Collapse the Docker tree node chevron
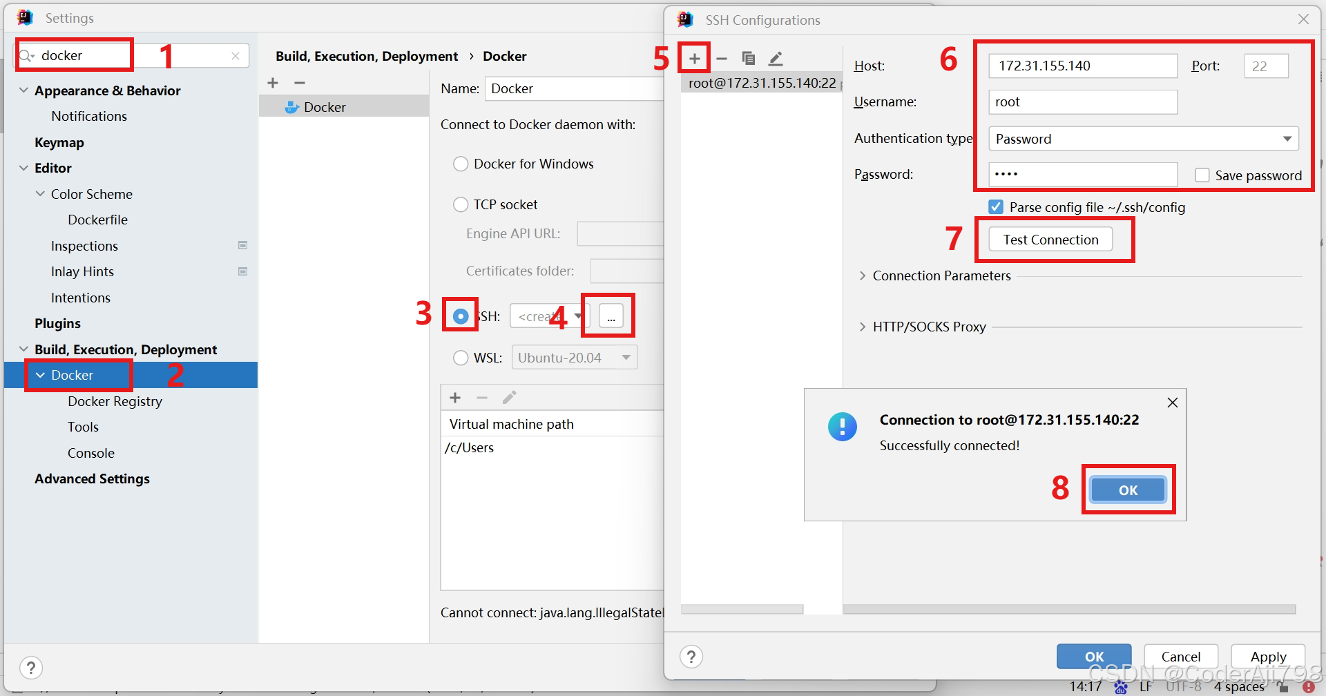1326x696 pixels. coord(40,375)
